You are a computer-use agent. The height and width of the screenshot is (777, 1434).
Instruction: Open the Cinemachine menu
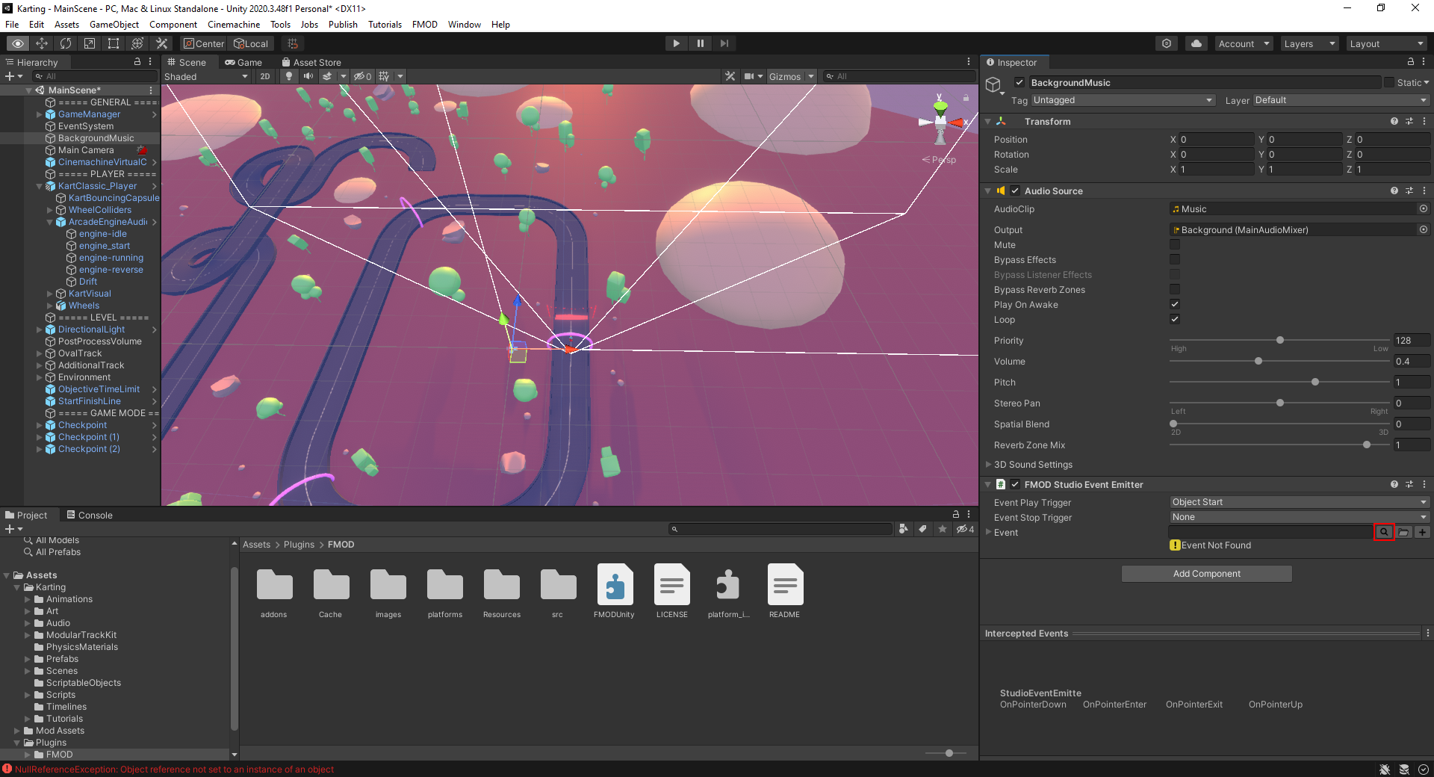click(x=234, y=24)
